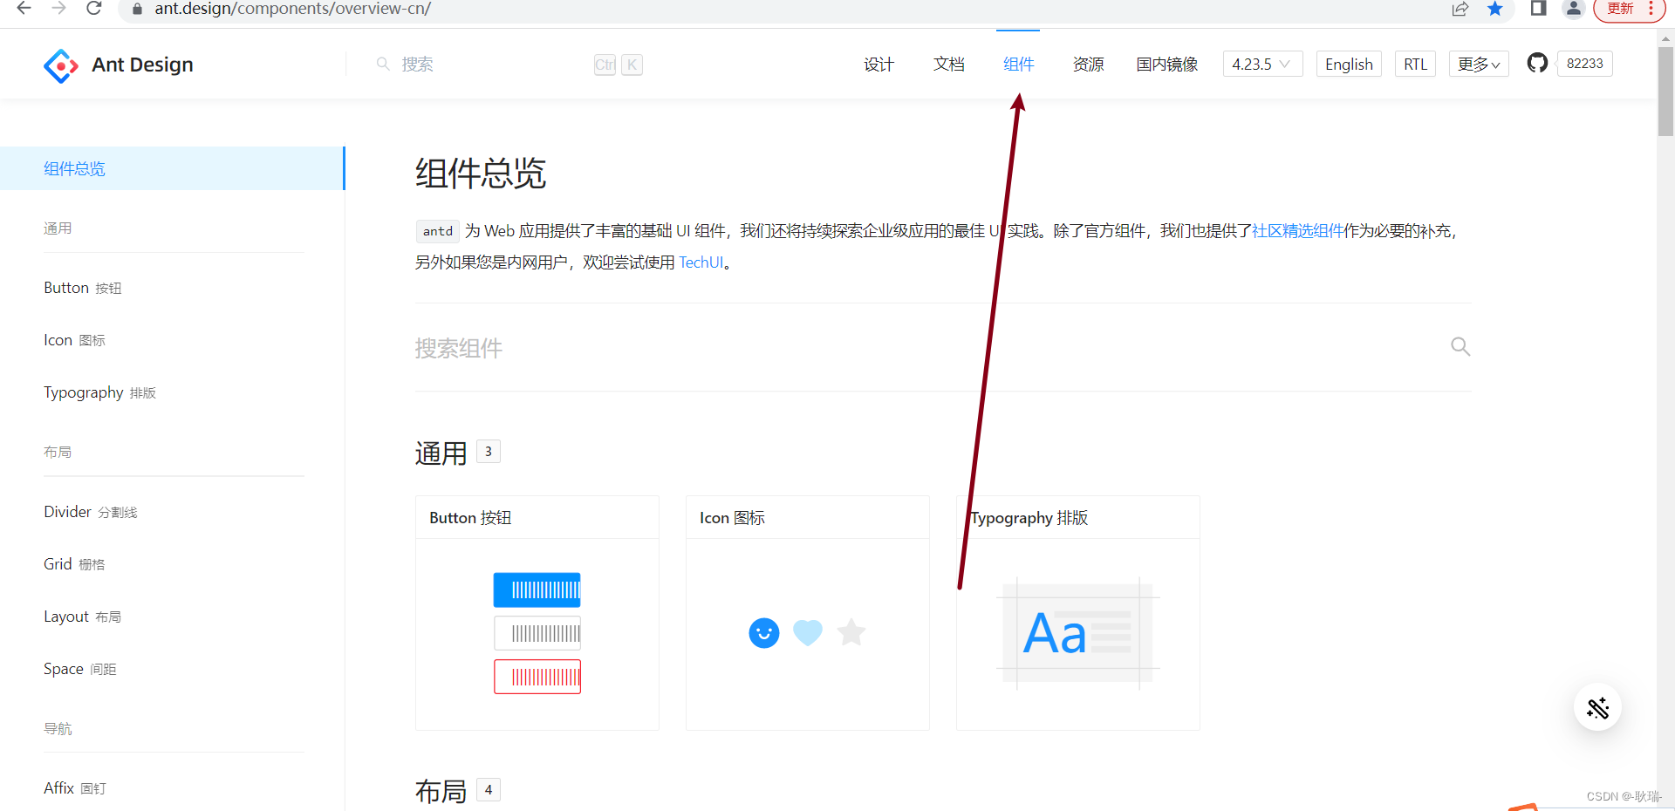1675x811 pixels.
Task: Open Button 按钮 in the sidebar
Action: [x=83, y=288]
